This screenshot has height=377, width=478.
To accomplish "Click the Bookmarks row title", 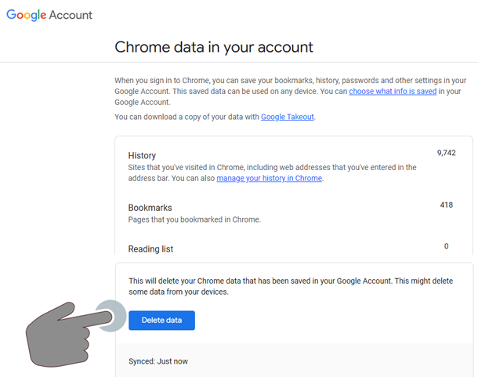I will click(150, 208).
